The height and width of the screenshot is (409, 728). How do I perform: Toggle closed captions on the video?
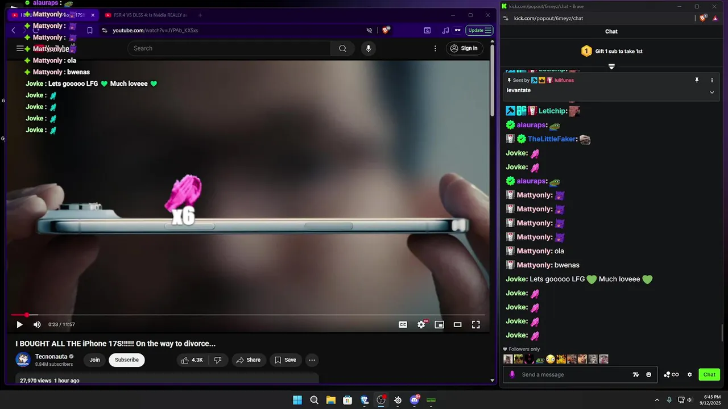[x=403, y=324]
